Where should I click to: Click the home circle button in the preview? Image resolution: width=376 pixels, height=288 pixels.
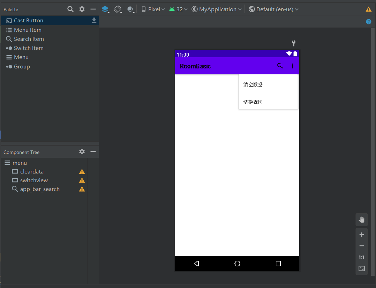tap(237, 264)
